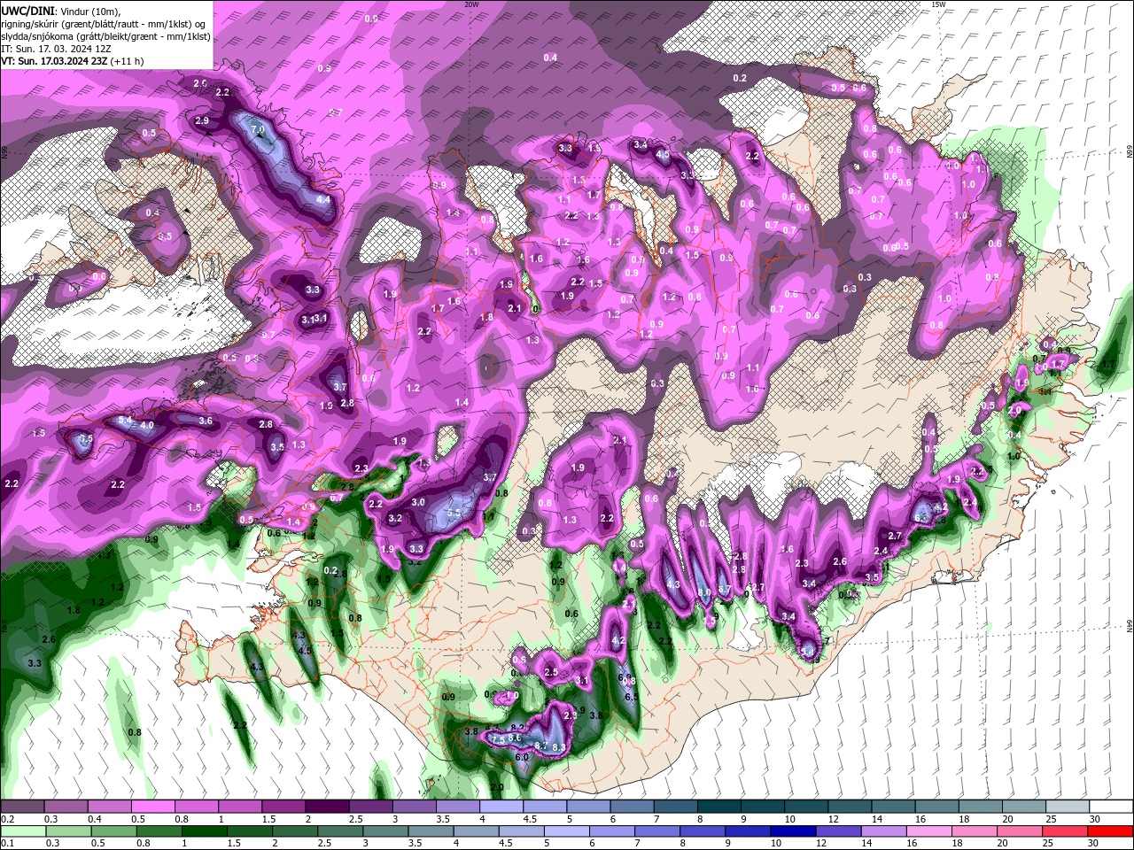Image resolution: width=1134 pixels, height=850 pixels.
Task: Click the 66N latitude label on the left edge
Action: click(4, 151)
